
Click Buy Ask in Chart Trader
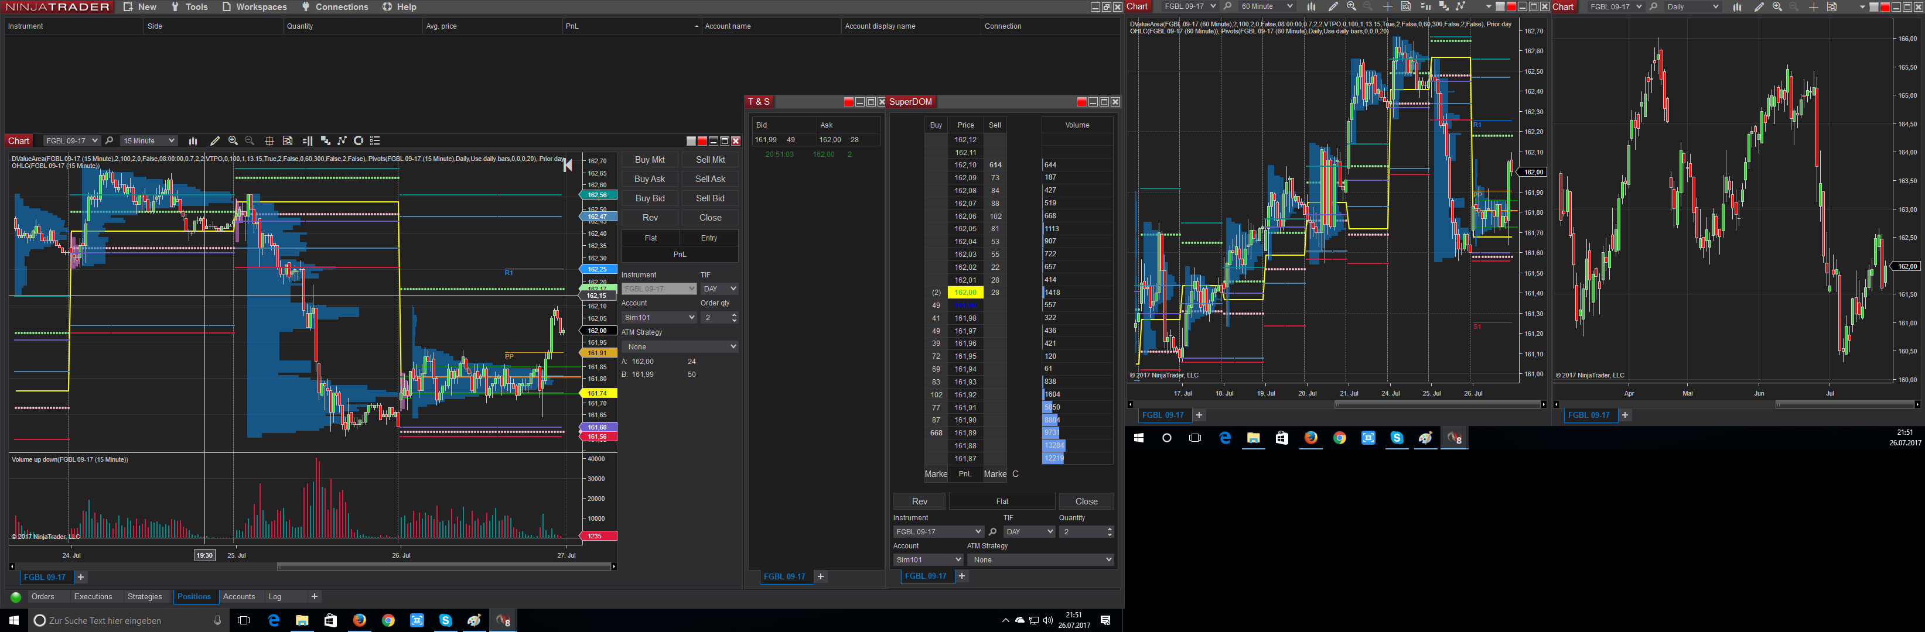(x=650, y=179)
